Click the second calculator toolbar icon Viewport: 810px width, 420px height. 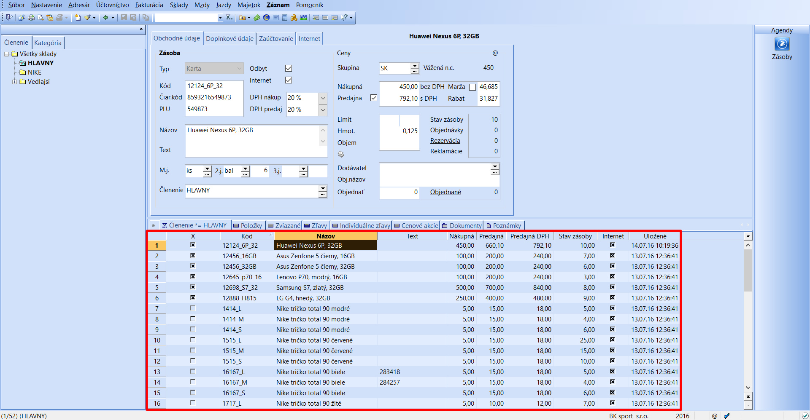coord(285,18)
